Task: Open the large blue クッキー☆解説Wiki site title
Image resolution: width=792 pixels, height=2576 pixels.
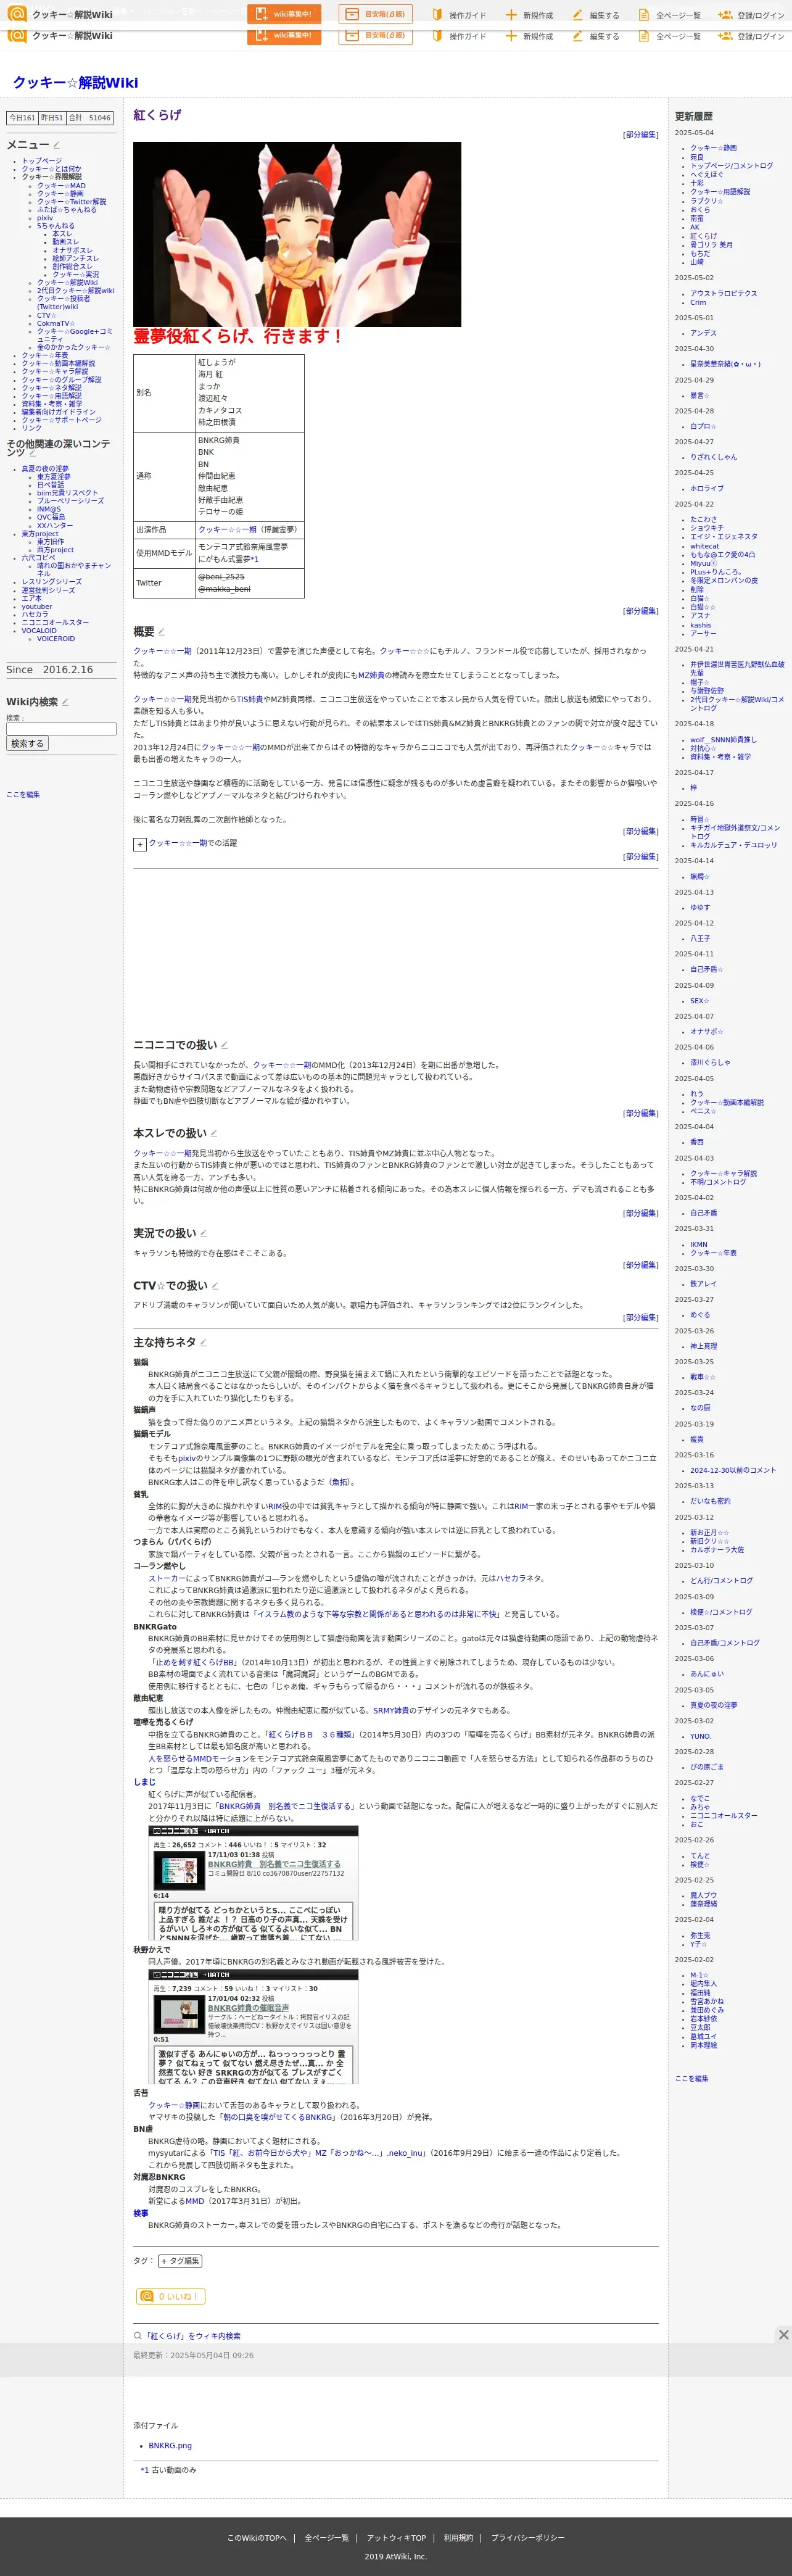Action: (76, 83)
